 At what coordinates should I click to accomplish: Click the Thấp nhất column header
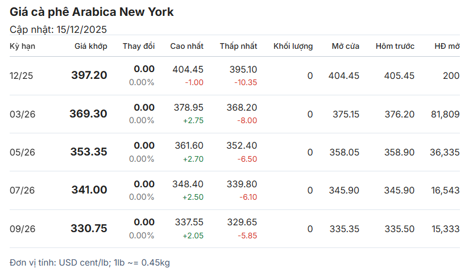[x=238, y=46]
